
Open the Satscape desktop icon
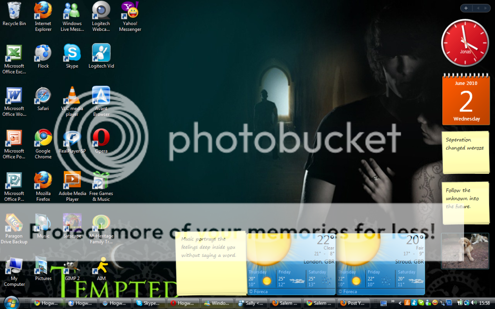(72, 226)
